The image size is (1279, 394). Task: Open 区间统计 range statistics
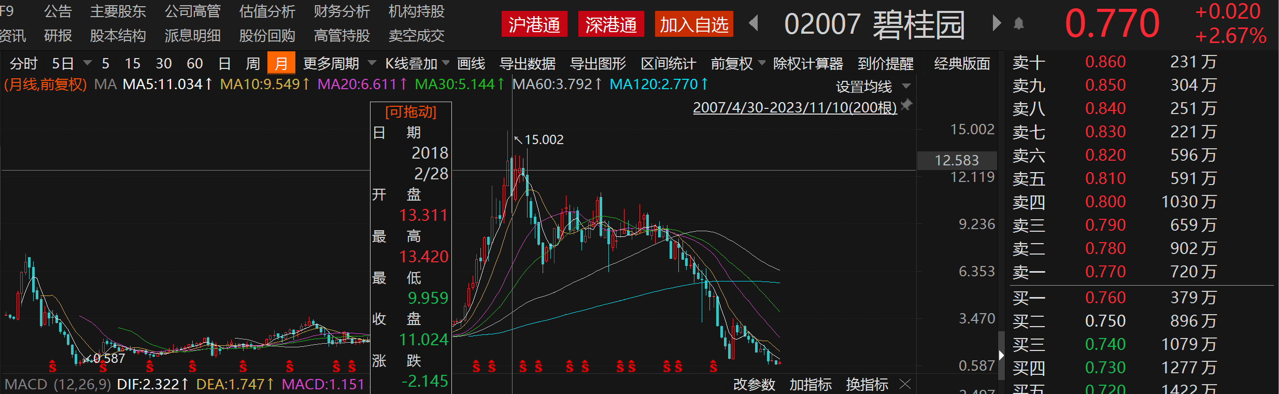[x=669, y=64]
